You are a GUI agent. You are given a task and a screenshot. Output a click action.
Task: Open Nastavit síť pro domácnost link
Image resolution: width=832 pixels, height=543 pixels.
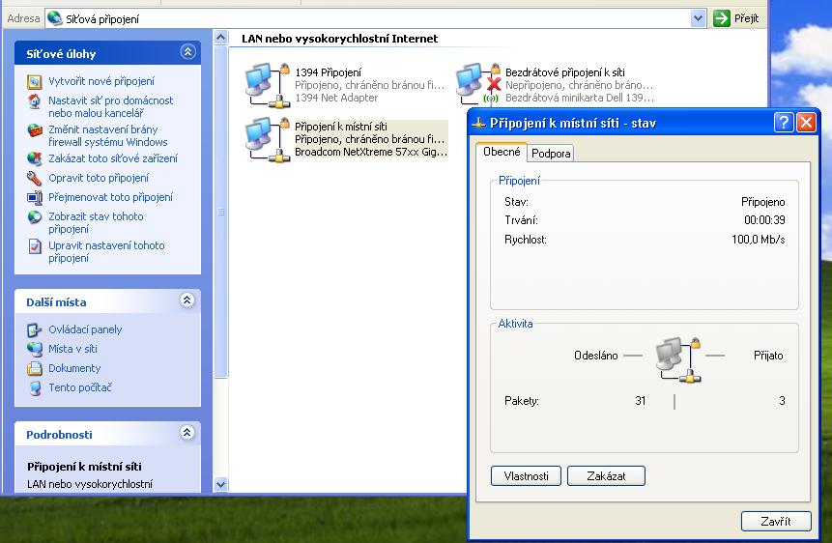pos(110,106)
